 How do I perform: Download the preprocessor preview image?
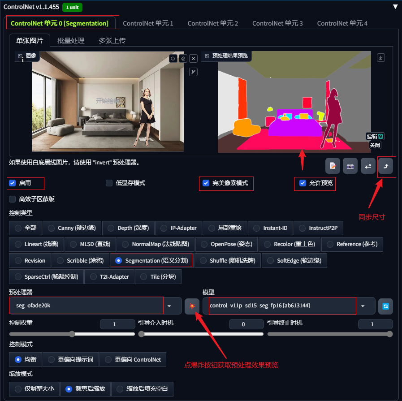[381, 58]
